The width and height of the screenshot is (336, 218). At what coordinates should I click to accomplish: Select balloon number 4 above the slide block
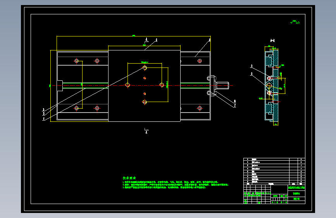(x=157, y=40)
